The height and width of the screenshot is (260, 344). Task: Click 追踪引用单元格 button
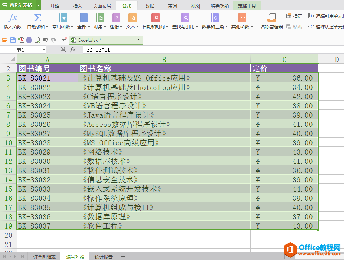[x=326, y=16]
